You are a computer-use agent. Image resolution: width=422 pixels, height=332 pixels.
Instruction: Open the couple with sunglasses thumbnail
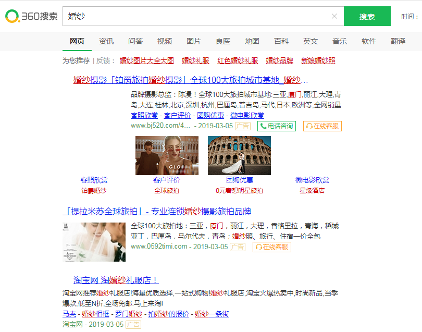(167, 155)
